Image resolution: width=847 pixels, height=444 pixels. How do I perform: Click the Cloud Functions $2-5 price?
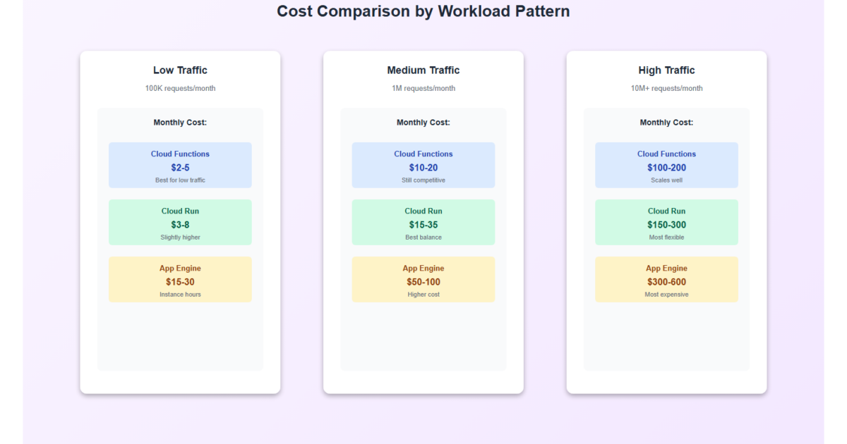click(180, 168)
